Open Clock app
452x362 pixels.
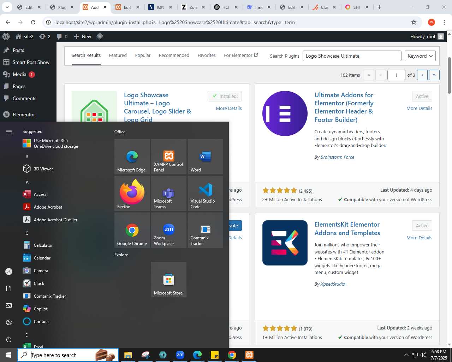pos(64,284)
